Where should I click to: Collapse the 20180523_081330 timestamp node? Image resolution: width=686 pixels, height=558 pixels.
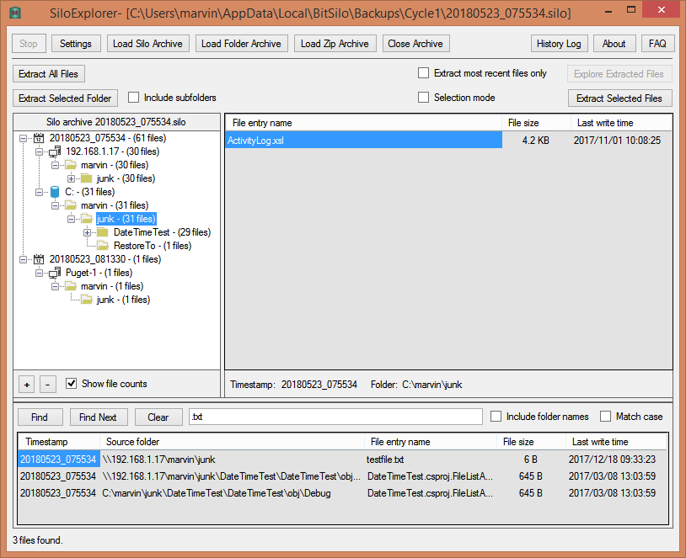(24, 259)
